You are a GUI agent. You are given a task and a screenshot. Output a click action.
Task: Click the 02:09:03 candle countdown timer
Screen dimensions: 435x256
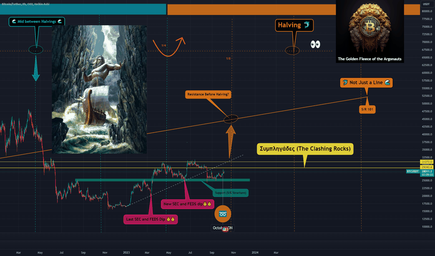pyautogui.click(x=427, y=175)
